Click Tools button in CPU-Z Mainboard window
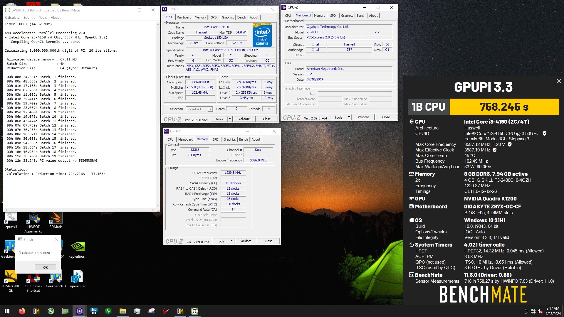This screenshot has width=564, height=317. [x=338, y=117]
